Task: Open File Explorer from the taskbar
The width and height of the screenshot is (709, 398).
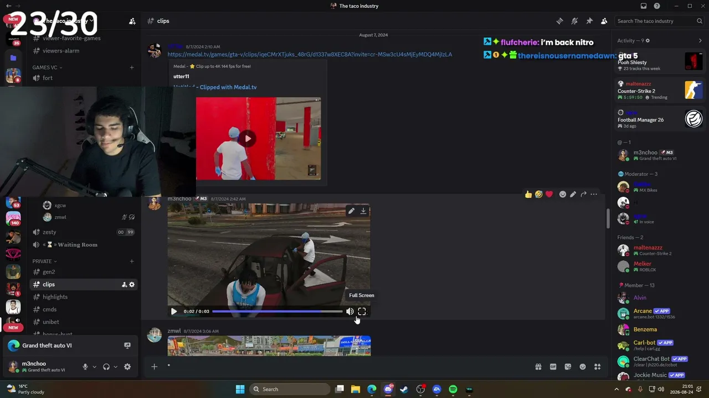Action: [x=356, y=389]
